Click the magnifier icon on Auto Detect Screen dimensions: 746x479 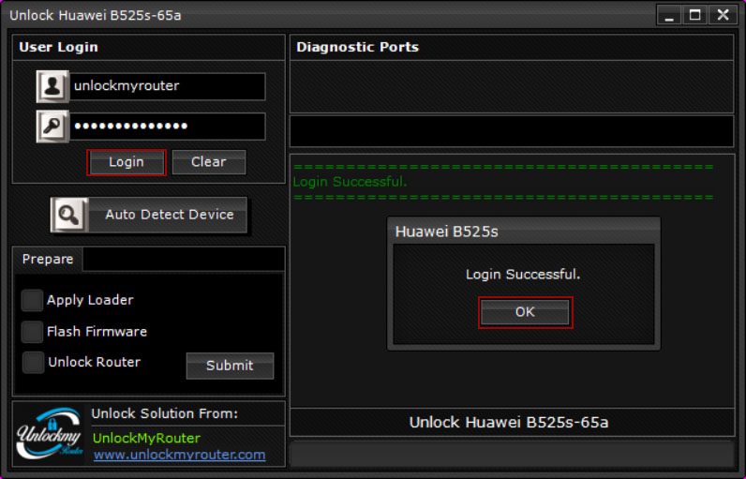coord(69,215)
